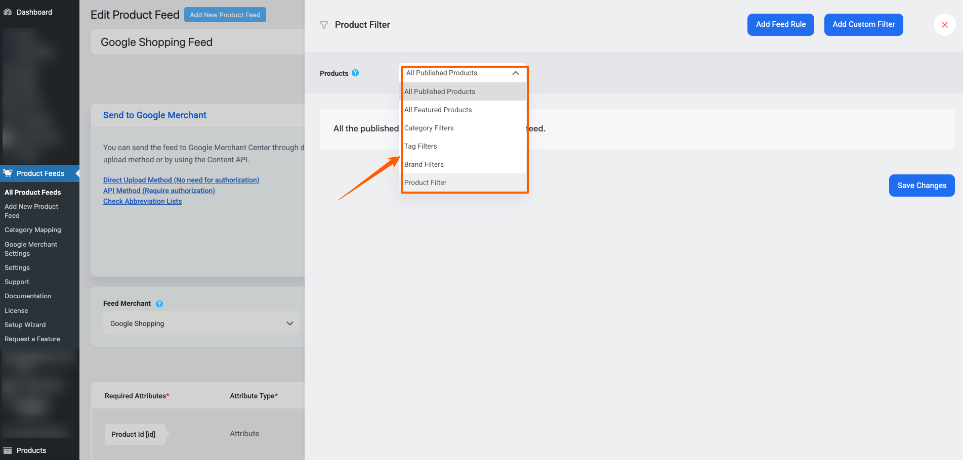
Task: Click the funnel icon beside Product Filter
Action: click(x=324, y=25)
